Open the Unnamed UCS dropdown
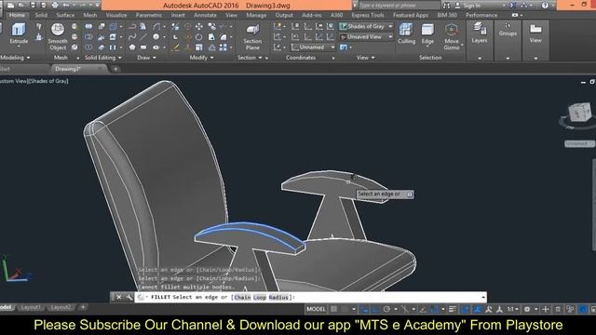This screenshot has width=596, height=335. point(313,47)
